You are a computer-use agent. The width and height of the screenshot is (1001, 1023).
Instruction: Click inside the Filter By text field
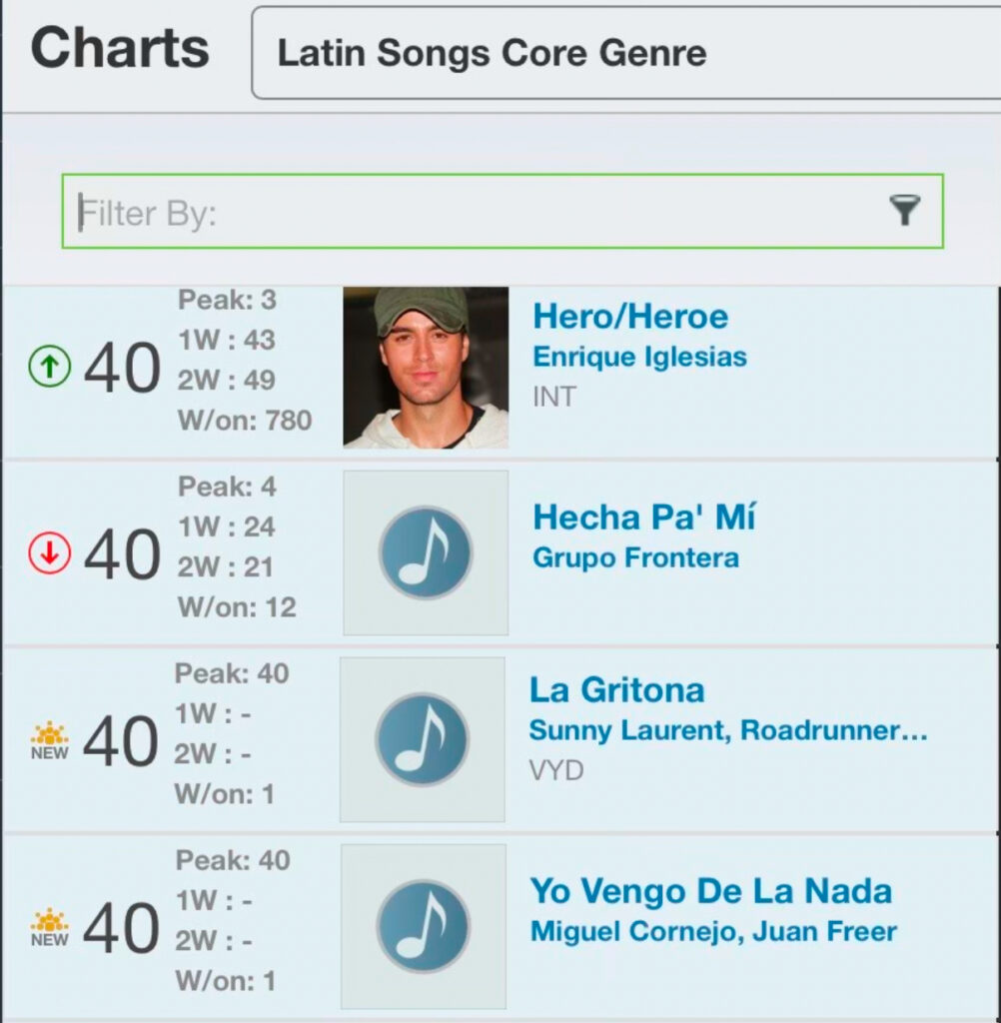point(400,212)
